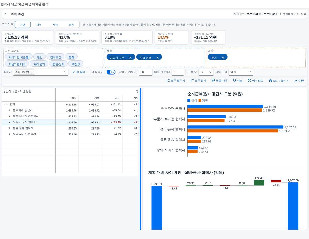Click the 최대 공급사 구분 비중 KPI card

[x=78, y=37]
